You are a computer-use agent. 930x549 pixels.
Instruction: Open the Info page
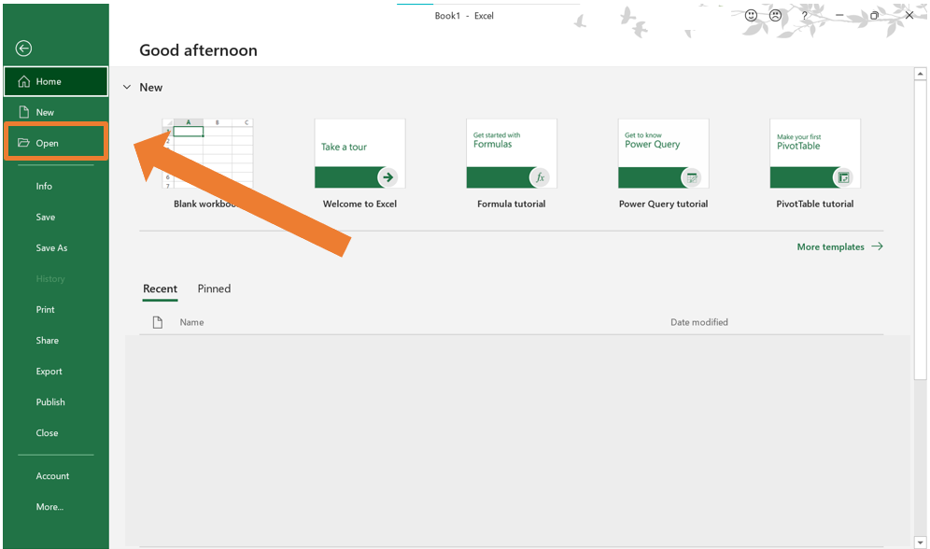[x=44, y=186]
